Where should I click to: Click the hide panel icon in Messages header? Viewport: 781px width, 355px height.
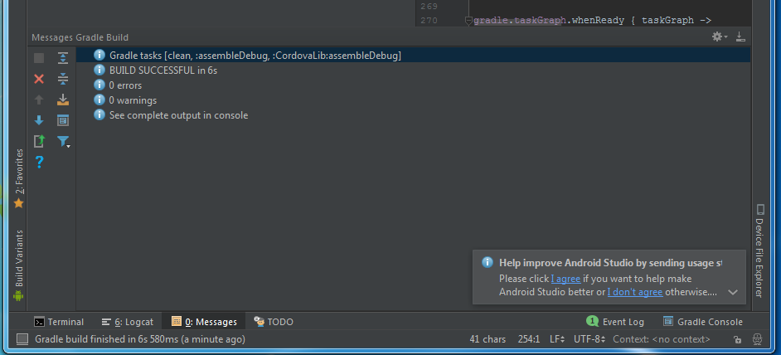pyautogui.click(x=740, y=37)
